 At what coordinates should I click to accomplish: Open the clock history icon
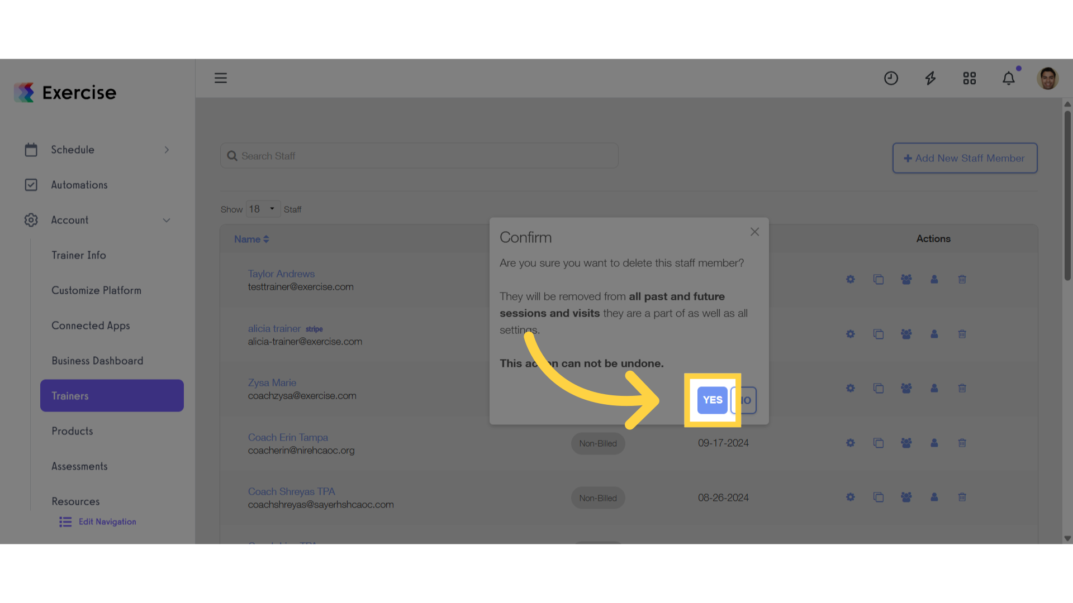[x=891, y=78]
